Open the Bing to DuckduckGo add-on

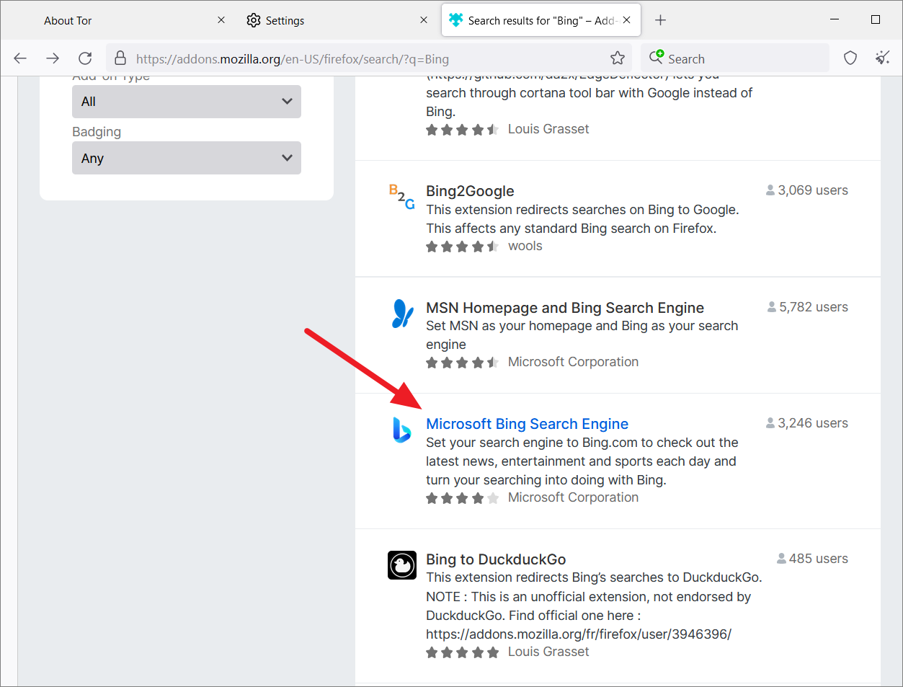tap(496, 559)
